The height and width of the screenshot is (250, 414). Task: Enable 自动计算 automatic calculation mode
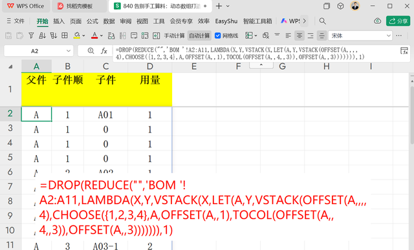[x=199, y=36]
